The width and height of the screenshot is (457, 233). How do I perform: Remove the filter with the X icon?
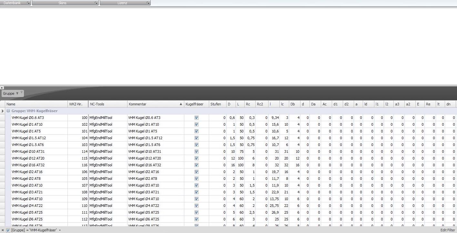click(x=3, y=230)
